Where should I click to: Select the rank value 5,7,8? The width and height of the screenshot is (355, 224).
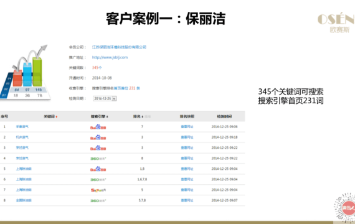[142, 200]
